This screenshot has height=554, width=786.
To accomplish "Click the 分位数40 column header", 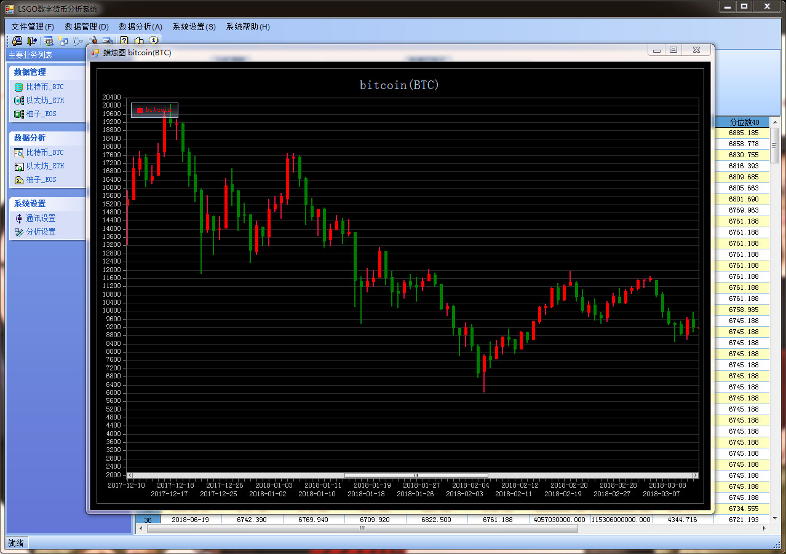I will pyautogui.click(x=741, y=122).
